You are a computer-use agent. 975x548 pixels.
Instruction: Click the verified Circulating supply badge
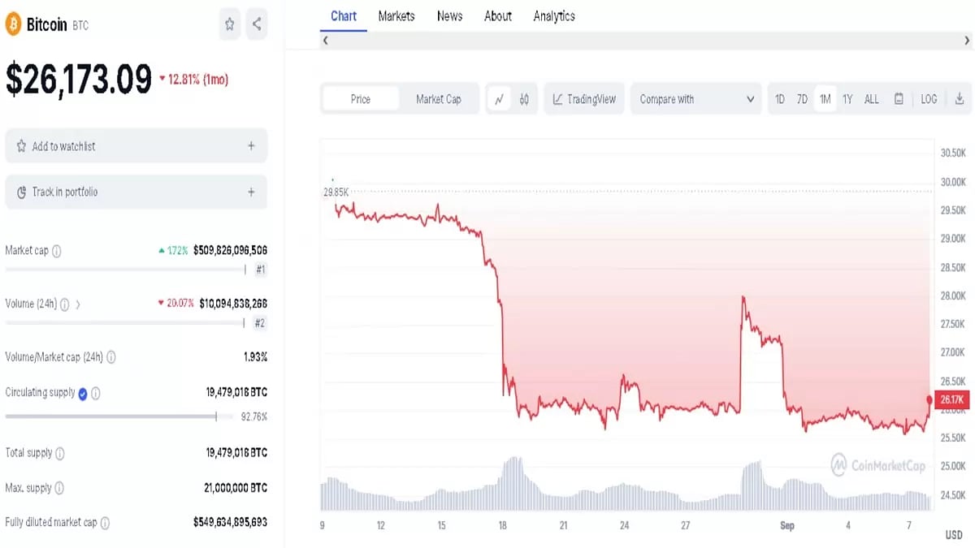click(x=82, y=393)
